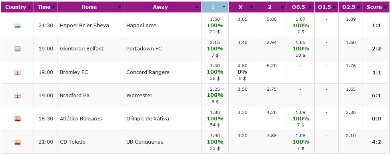Sort by the Away column header
This screenshot has width=391, height=154.
(163, 7)
